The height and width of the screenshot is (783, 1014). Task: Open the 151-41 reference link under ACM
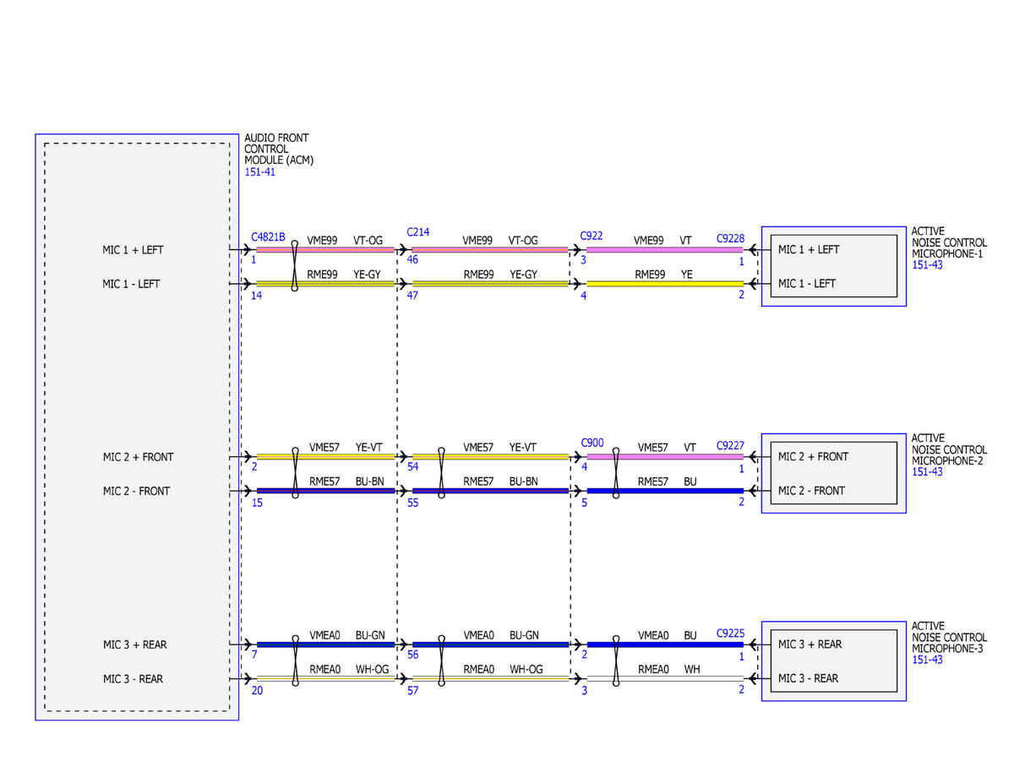(x=259, y=172)
